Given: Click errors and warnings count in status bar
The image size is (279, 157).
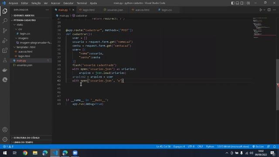Looking at the screenshot, I should click(8, 147).
